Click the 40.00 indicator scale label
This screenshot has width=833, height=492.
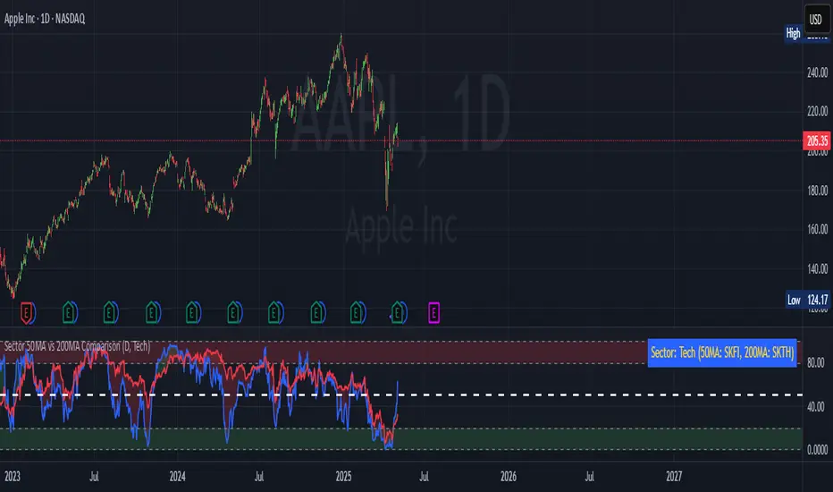click(815, 407)
